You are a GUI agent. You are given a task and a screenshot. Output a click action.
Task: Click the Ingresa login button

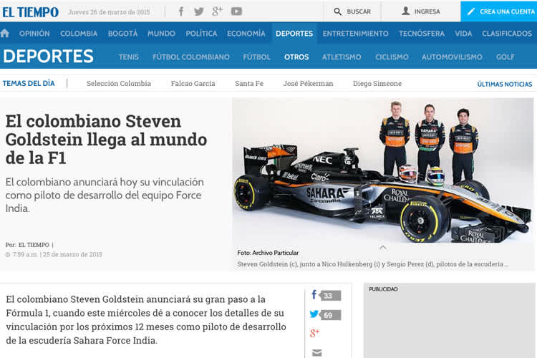(x=420, y=11)
